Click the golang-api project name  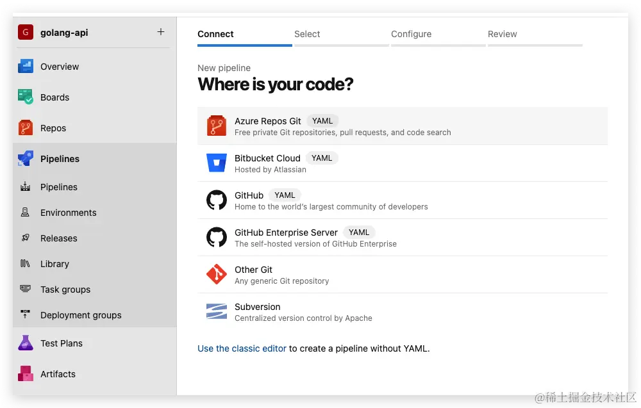[x=64, y=33]
